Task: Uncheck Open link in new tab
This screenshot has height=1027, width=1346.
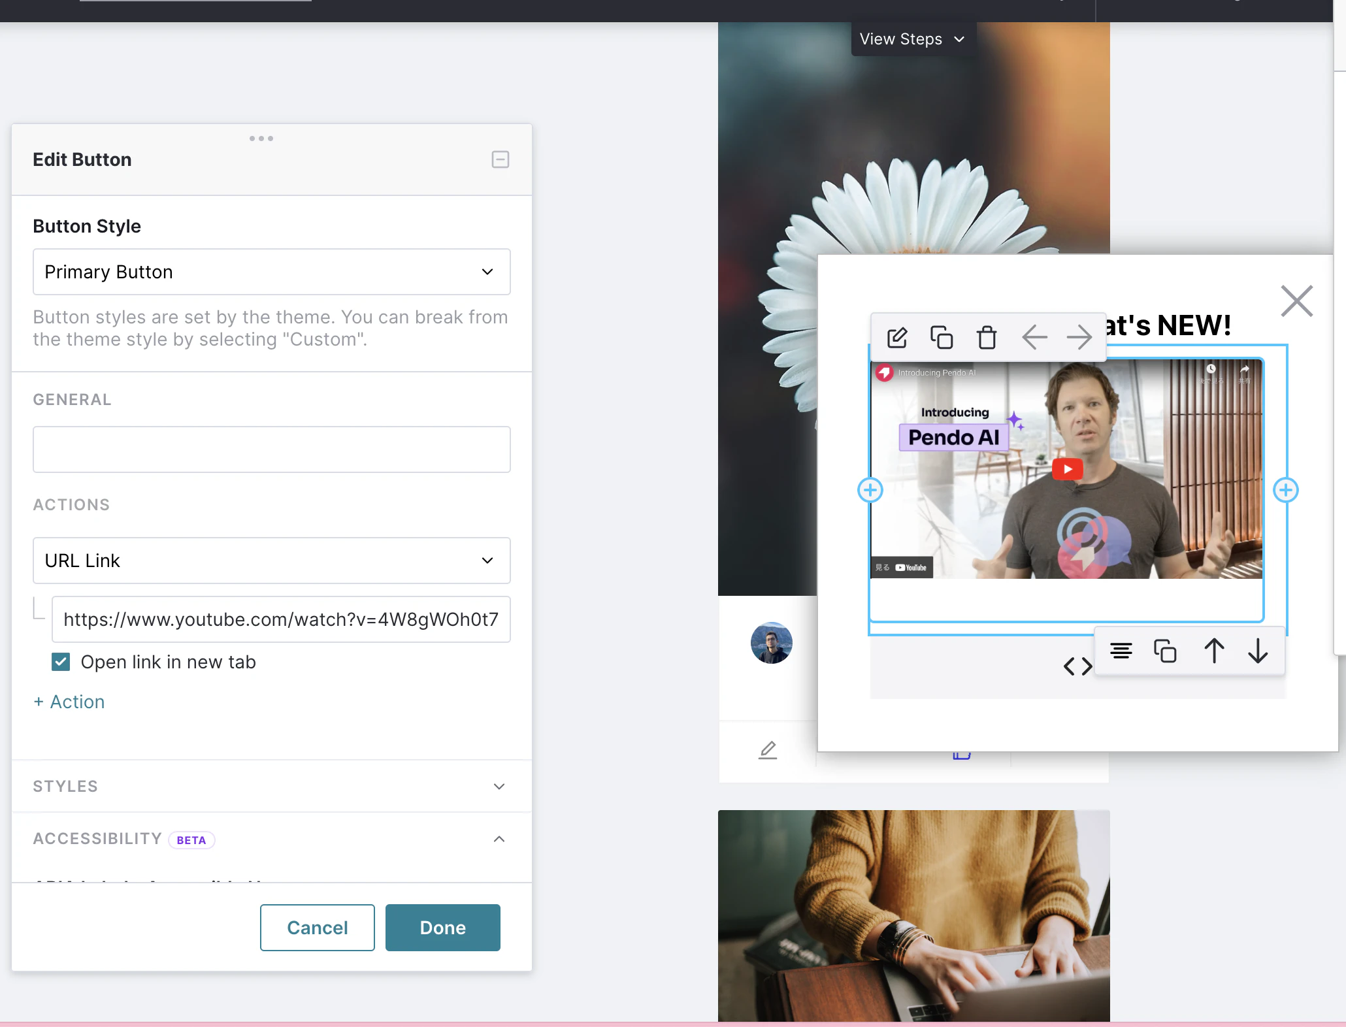Action: 61,662
